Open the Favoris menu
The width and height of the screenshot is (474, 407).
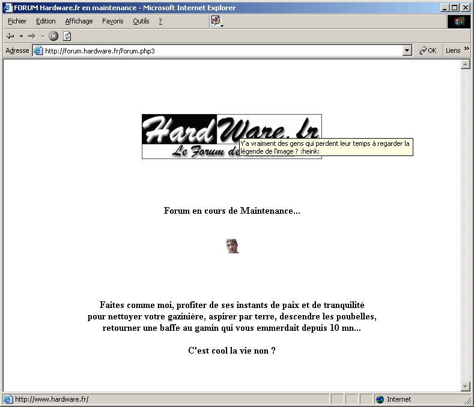point(112,21)
